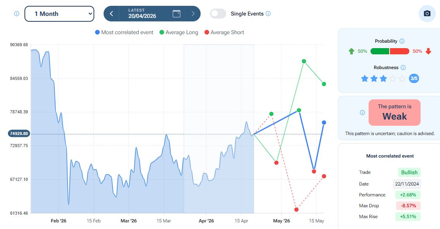Click the 74929.80 price label on axis

pos(19,134)
